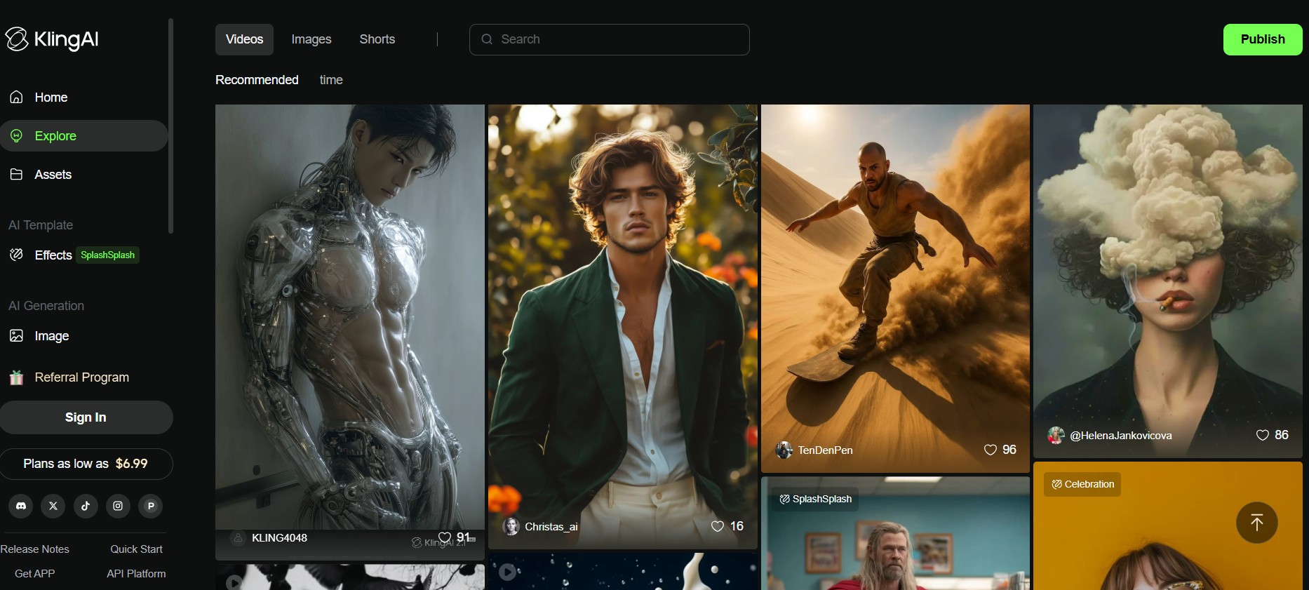
Task: Open the Instagram social icon
Action: click(x=118, y=506)
